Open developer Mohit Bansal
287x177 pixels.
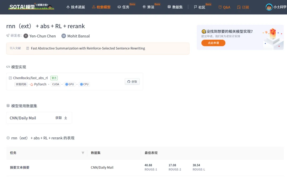click(78, 36)
